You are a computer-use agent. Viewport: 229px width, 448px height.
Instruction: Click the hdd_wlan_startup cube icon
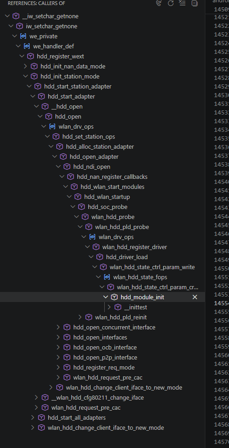pyautogui.click(x=78, y=197)
